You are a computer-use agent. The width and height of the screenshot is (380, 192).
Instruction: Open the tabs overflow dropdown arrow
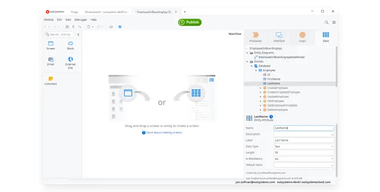pyautogui.click(x=184, y=12)
